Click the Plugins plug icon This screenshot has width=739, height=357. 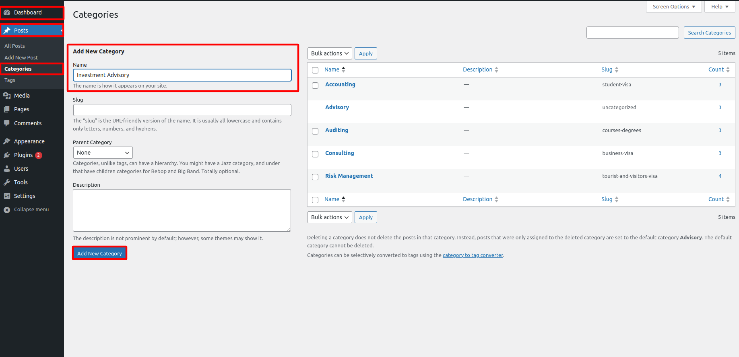(x=7, y=155)
